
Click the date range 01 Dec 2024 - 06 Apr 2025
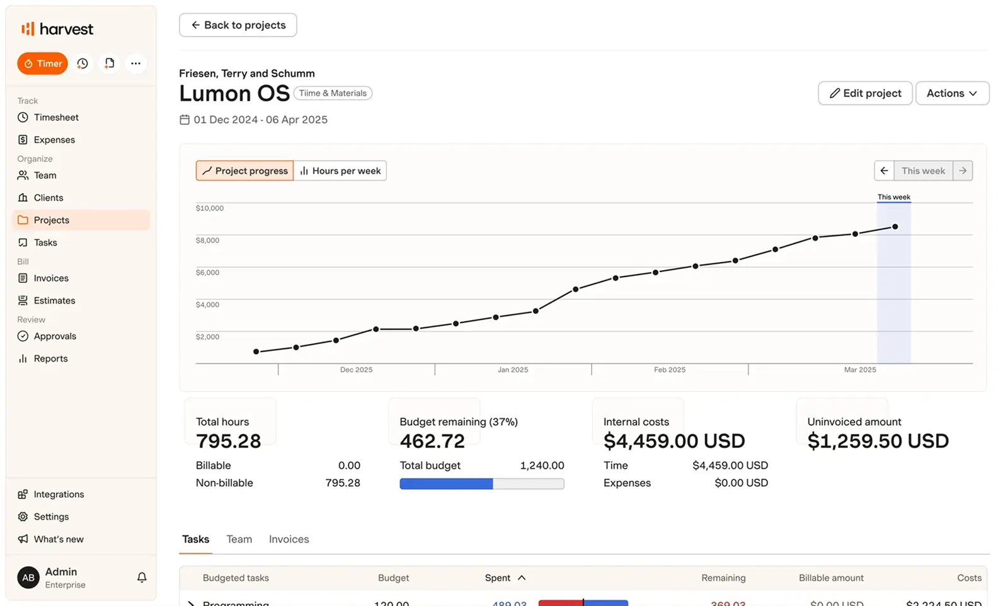(x=261, y=120)
